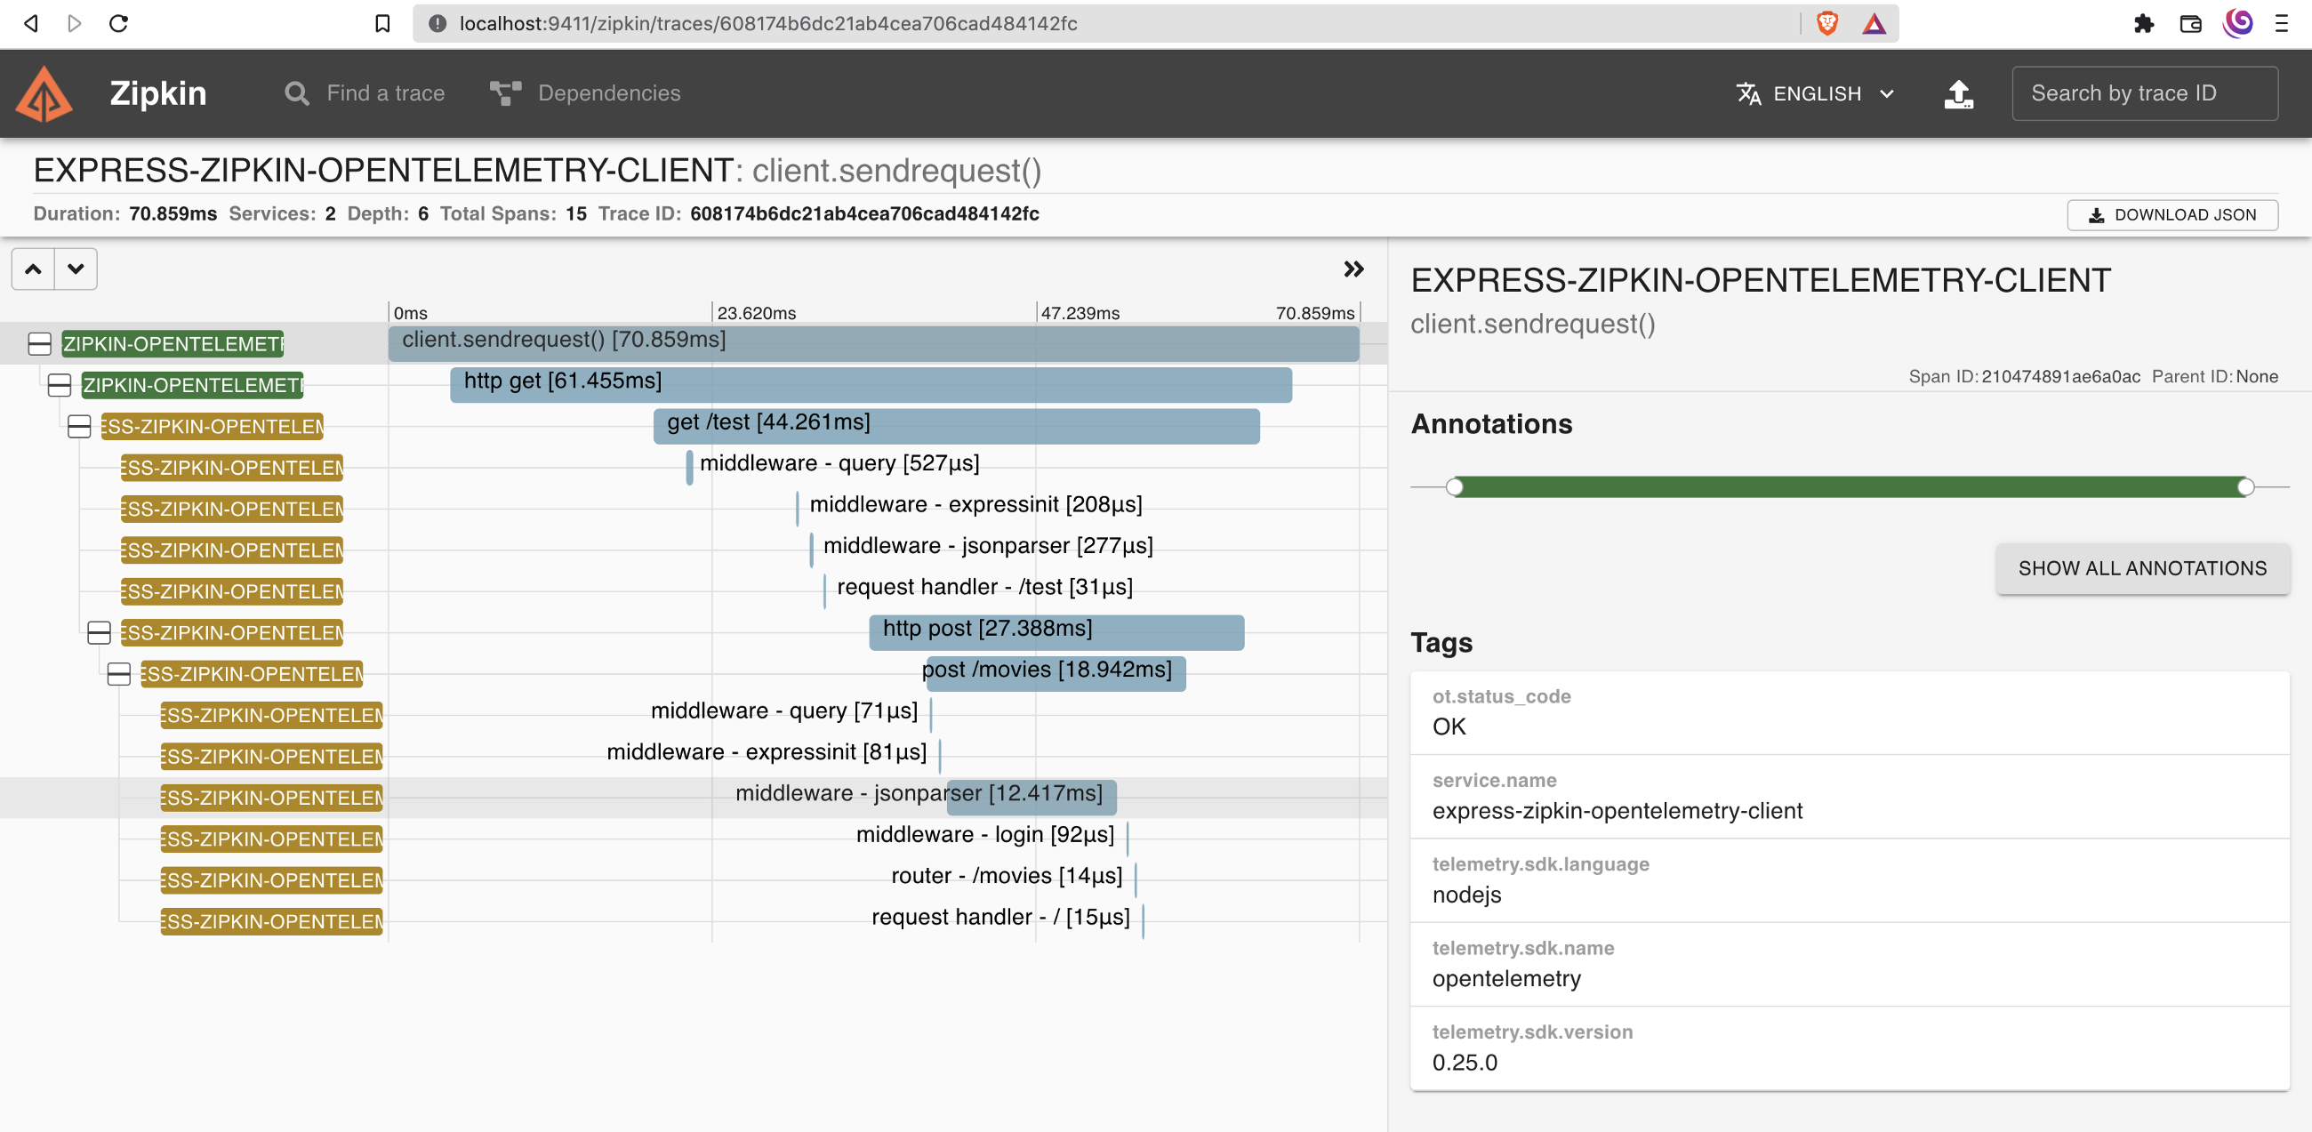This screenshot has width=2312, height=1132.
Task: Select middleware - login 92µs row
Action: 694,839
